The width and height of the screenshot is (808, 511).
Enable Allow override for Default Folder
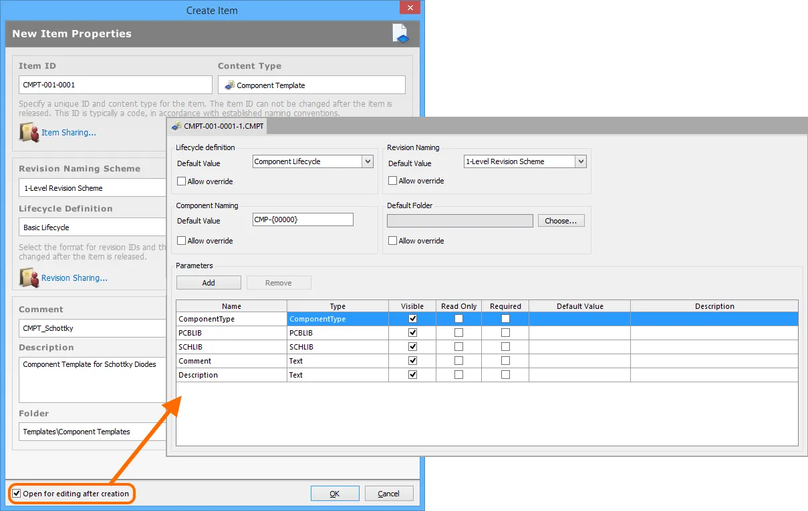click(392, 241)
